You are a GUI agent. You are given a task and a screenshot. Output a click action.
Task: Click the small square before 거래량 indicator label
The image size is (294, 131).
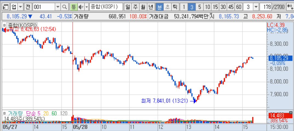(5, 113)
